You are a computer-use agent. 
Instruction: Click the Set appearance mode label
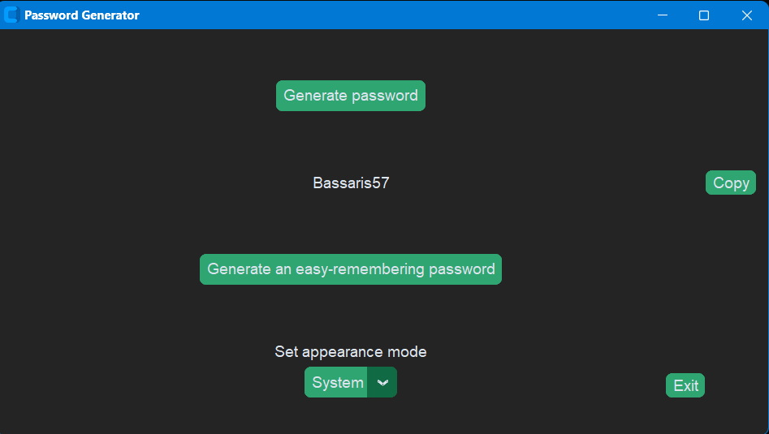[x=351, y=352]
